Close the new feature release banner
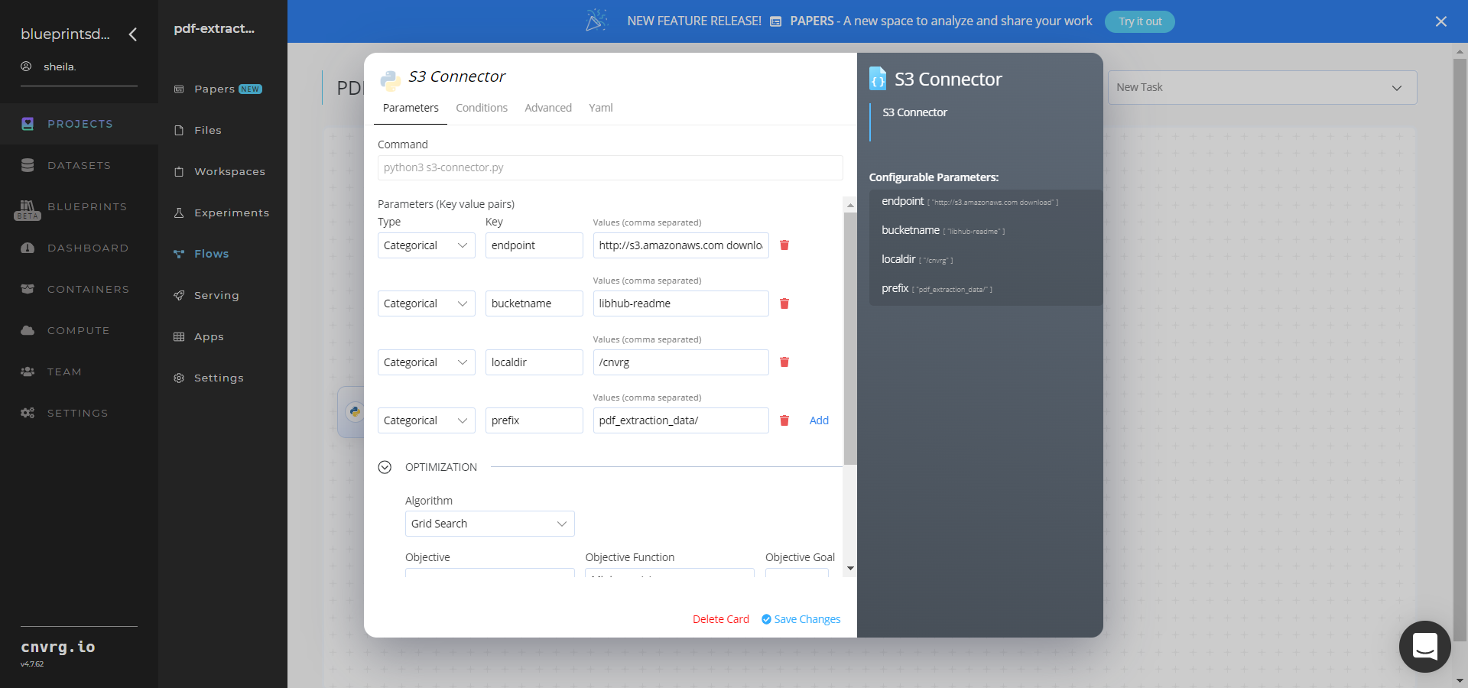 click(x=1441, y=21)
